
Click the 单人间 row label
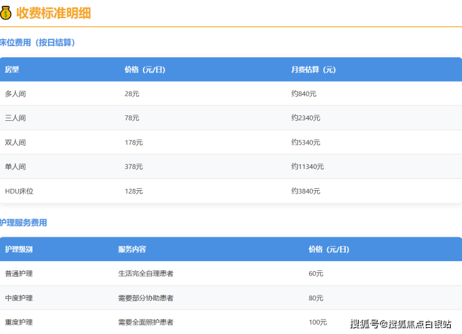click(15, 166)
